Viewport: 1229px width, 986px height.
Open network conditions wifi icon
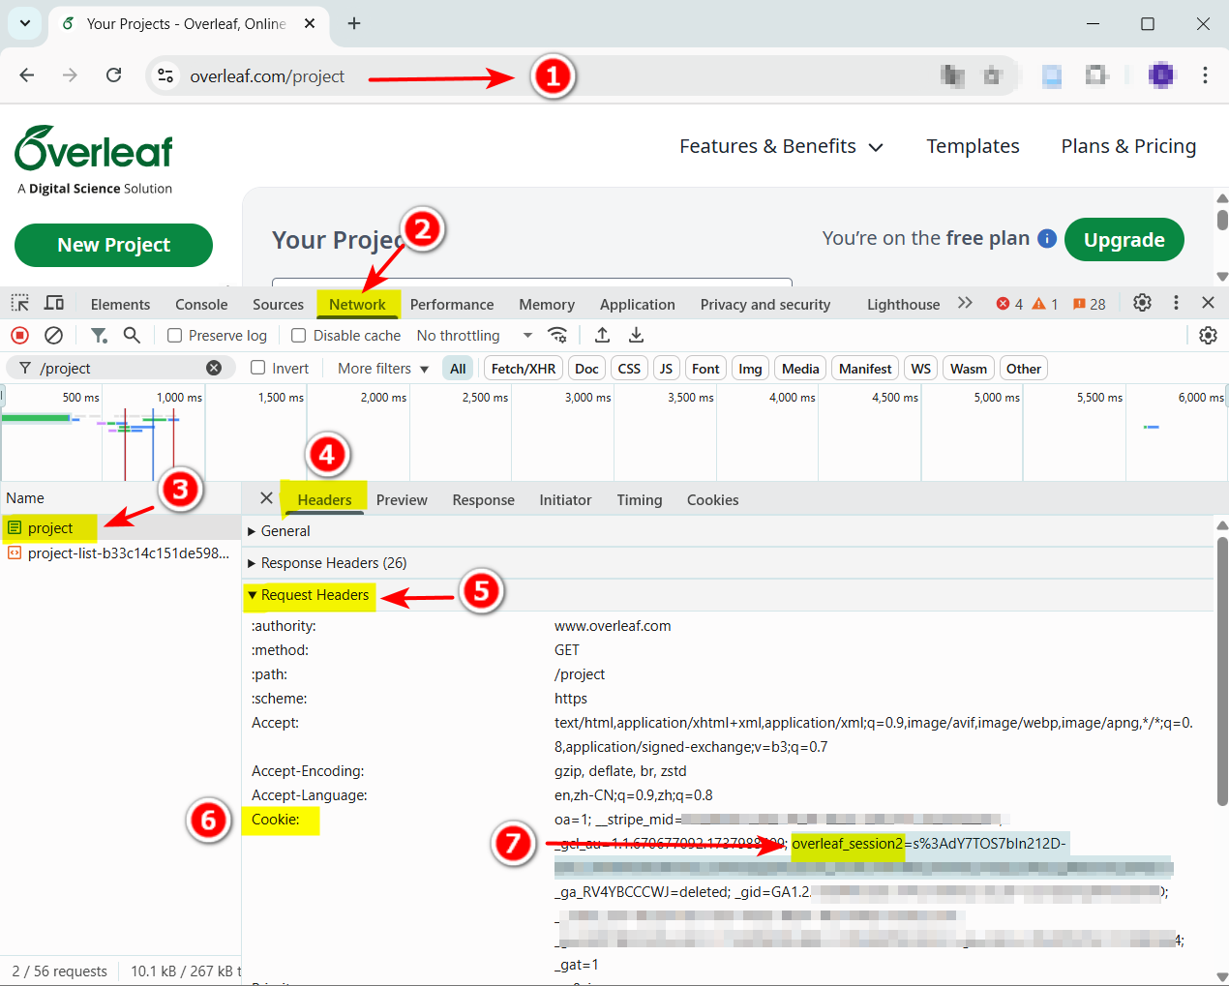click(x=557, y=335)
